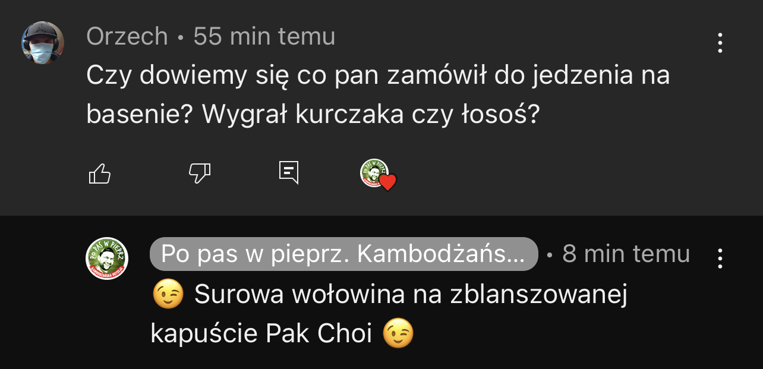The height and width of the screenshot is (369, 763).
Task: Click the comment line "Wygrał kurczaka czy łosoś?"
Action: point(370,115)
